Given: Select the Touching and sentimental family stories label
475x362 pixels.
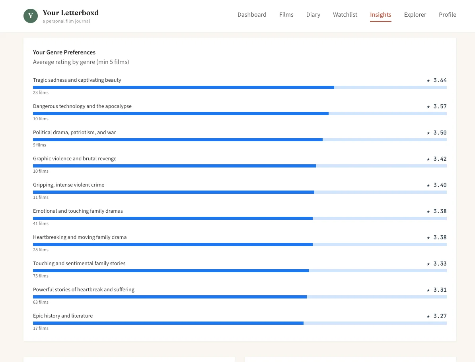Looking at the screenshot, I should pos(79,264).
